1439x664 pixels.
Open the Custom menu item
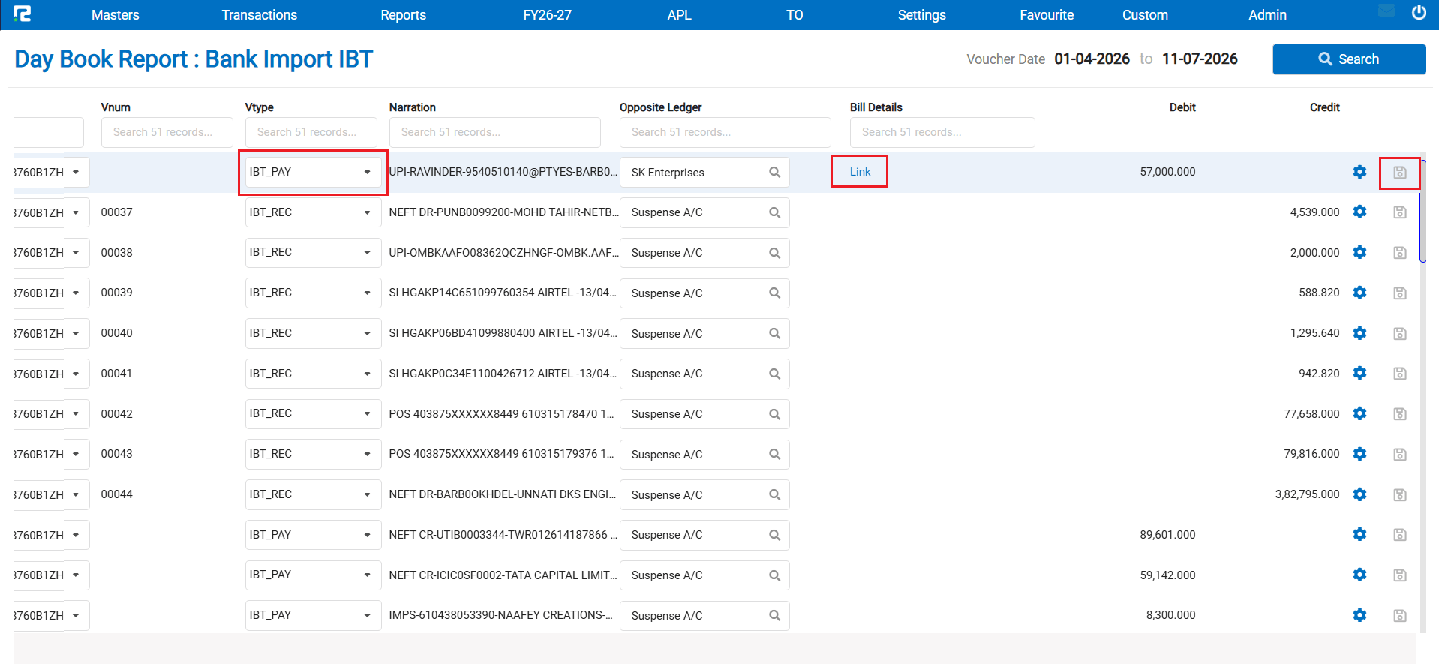point(1145,15)
